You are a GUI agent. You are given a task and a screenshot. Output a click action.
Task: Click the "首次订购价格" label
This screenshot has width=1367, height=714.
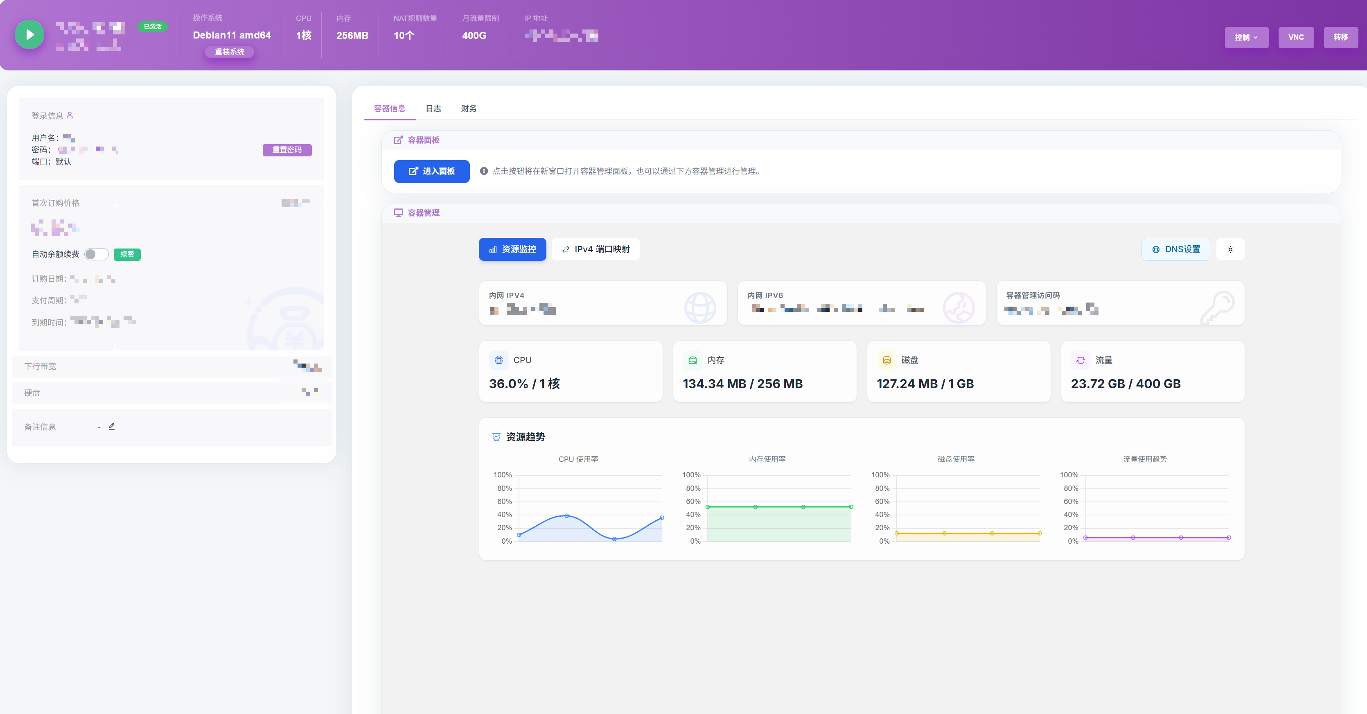pyautogui.click(x=55, y=203)
